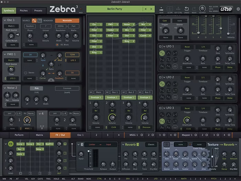This screenshot has width=241, height=181.
Task: Toggle LFO 2 power checkbox
Action: [160, 77]
